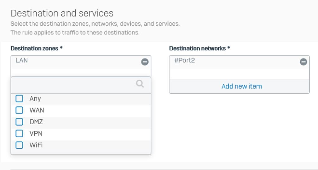Toggle the WiFi zone checkbox
The height and width of the screenshot is (170, 318).
tap(19, 145)
